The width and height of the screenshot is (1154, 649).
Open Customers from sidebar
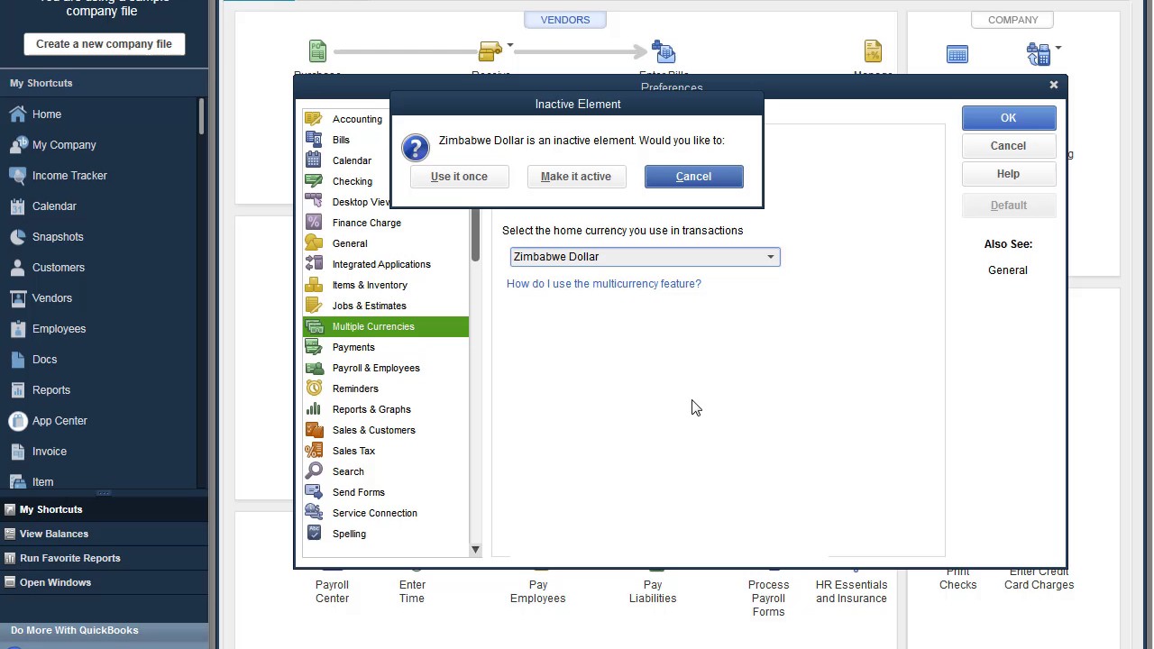59,268
